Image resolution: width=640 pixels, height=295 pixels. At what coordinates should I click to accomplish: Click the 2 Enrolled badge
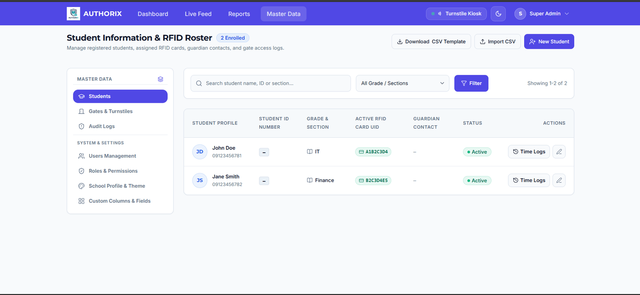233,38
